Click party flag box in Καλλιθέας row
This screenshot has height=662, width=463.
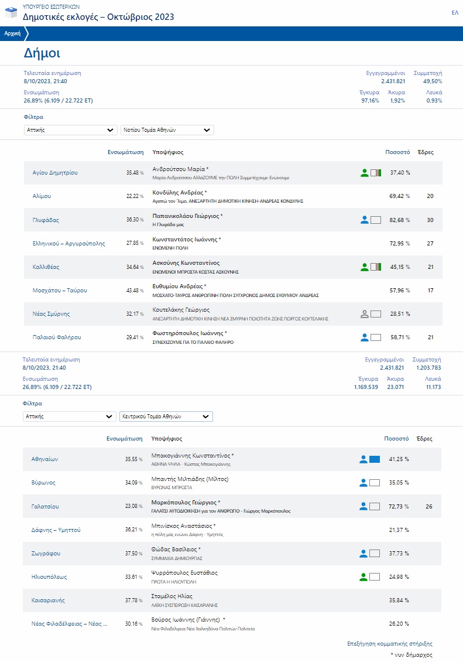[x=376, y=267]
